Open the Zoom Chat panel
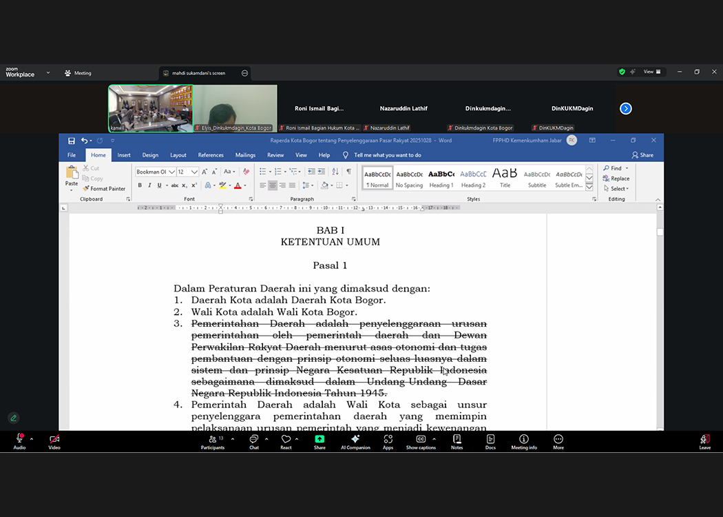This screenshot has width=723, height=517. (253, 441)
